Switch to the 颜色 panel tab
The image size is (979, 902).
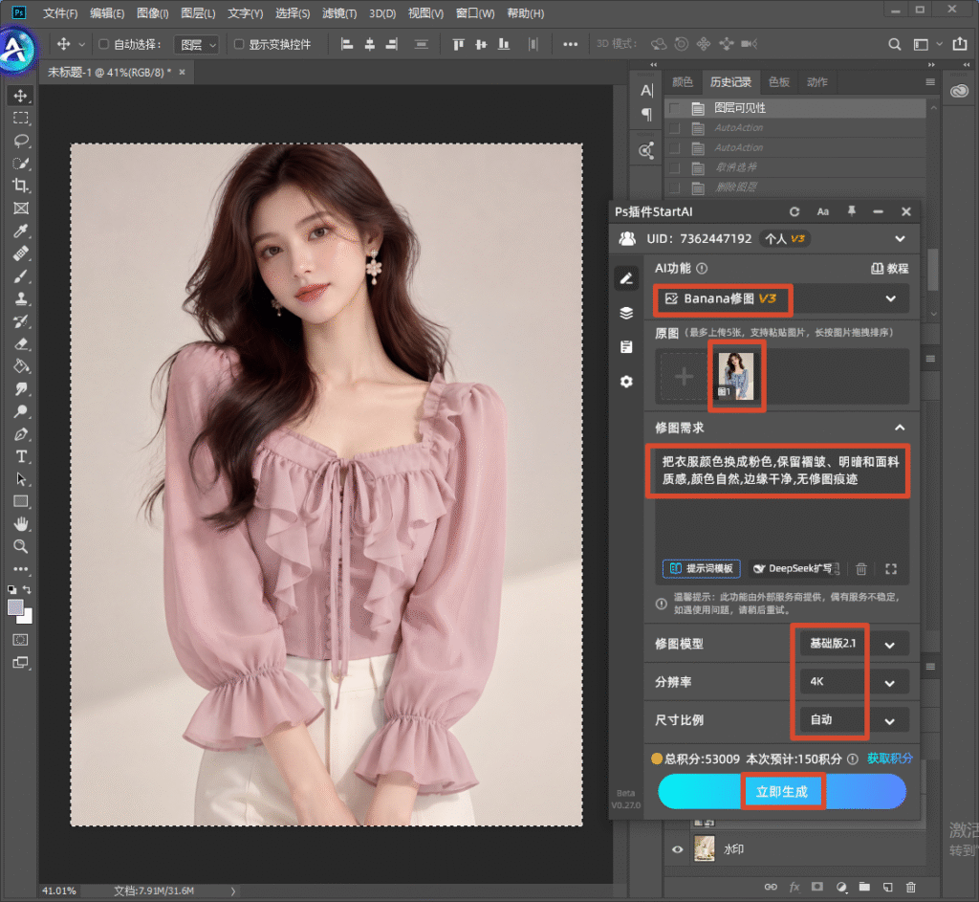coord(682,82)
